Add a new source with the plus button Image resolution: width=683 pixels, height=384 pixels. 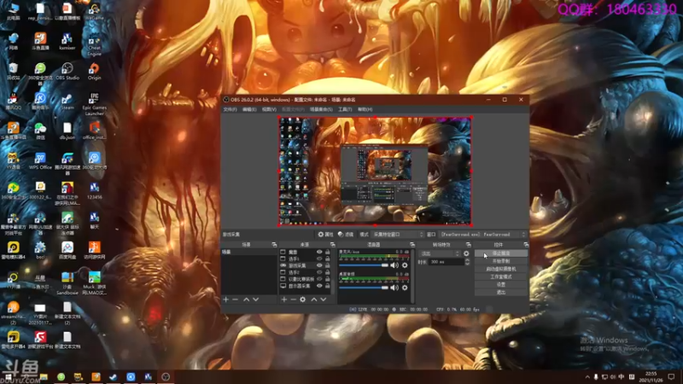[283, 300]
